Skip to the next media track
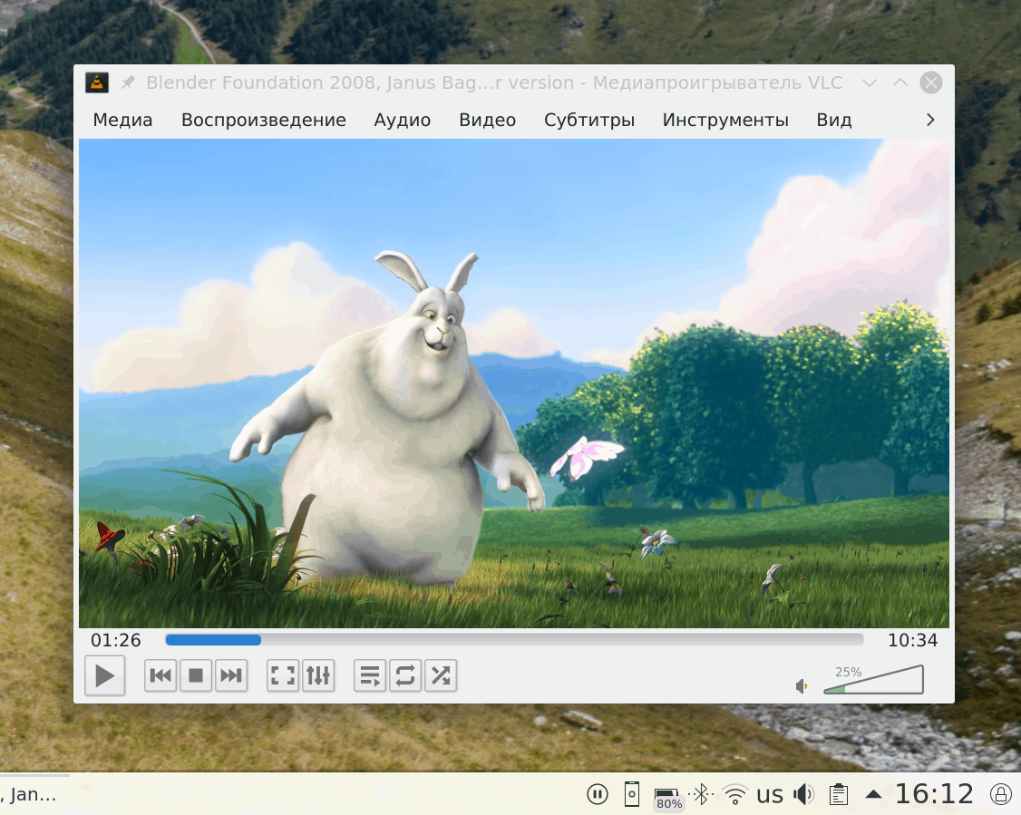Image resolution: width=1021 pixels, height=815 pixels. coord(230,675)
